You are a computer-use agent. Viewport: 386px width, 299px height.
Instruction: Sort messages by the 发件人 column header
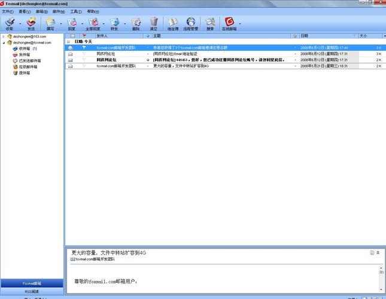(x=119, y=36)
